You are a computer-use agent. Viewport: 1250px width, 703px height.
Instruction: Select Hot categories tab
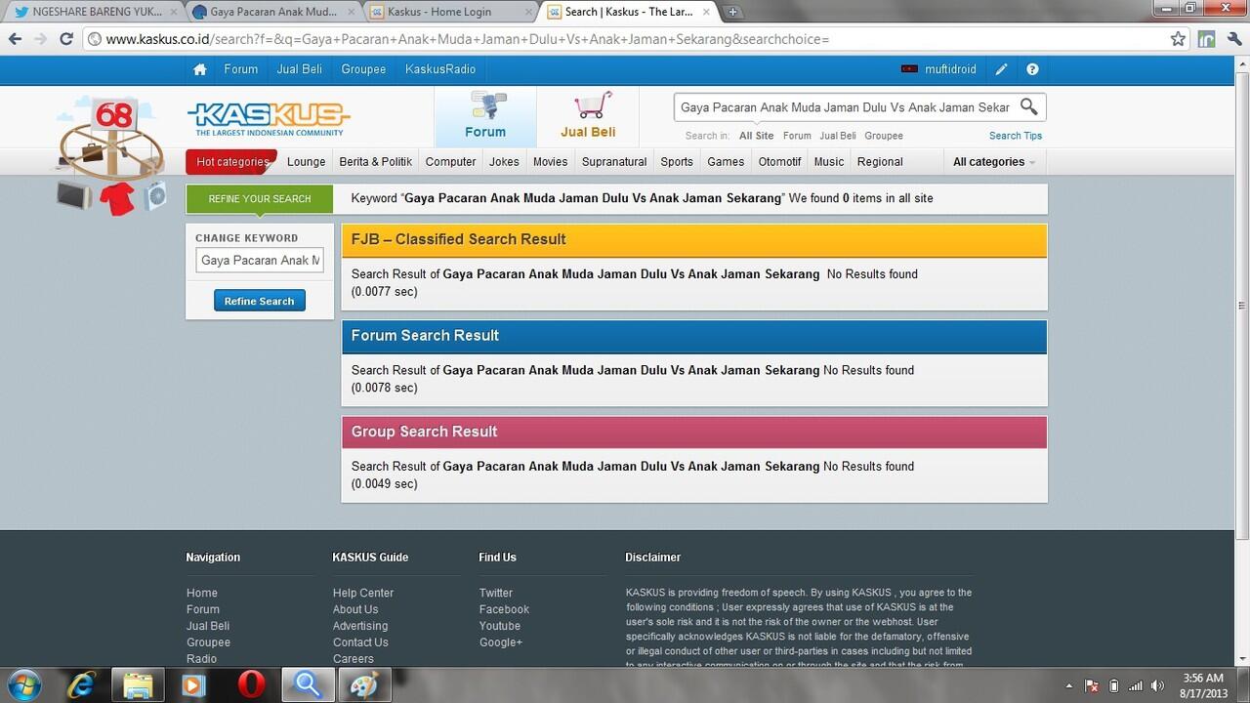232,162
